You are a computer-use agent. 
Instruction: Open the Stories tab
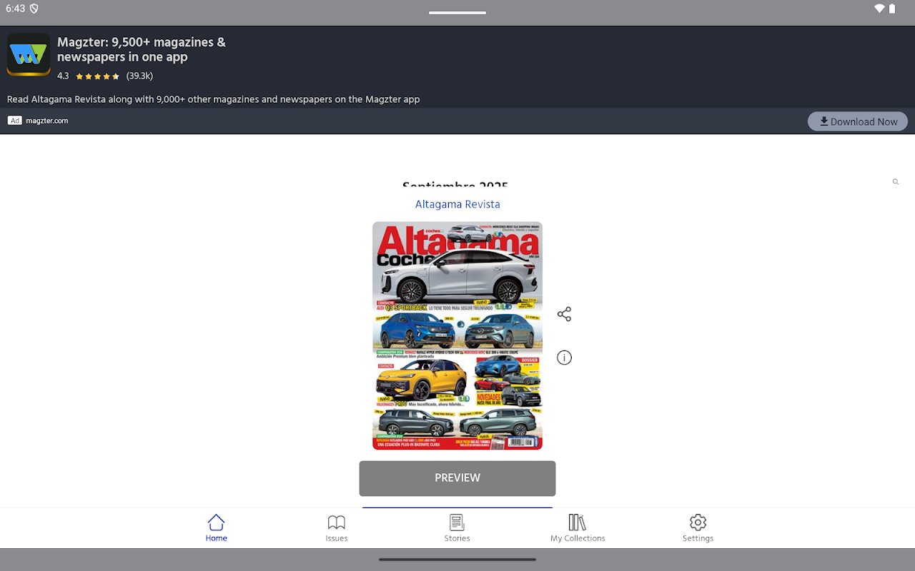click(x=457, y=528)
